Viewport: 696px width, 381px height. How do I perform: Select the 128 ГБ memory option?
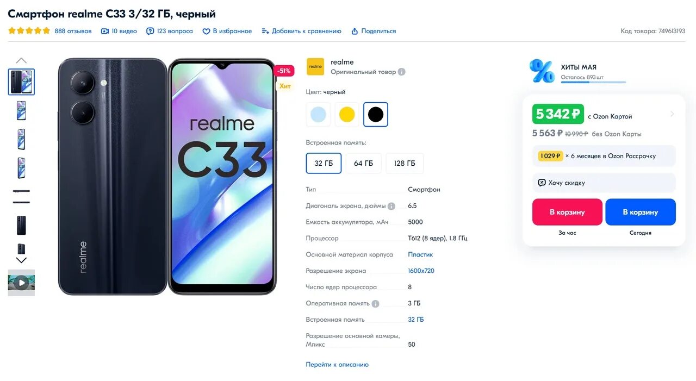(405, 164)
